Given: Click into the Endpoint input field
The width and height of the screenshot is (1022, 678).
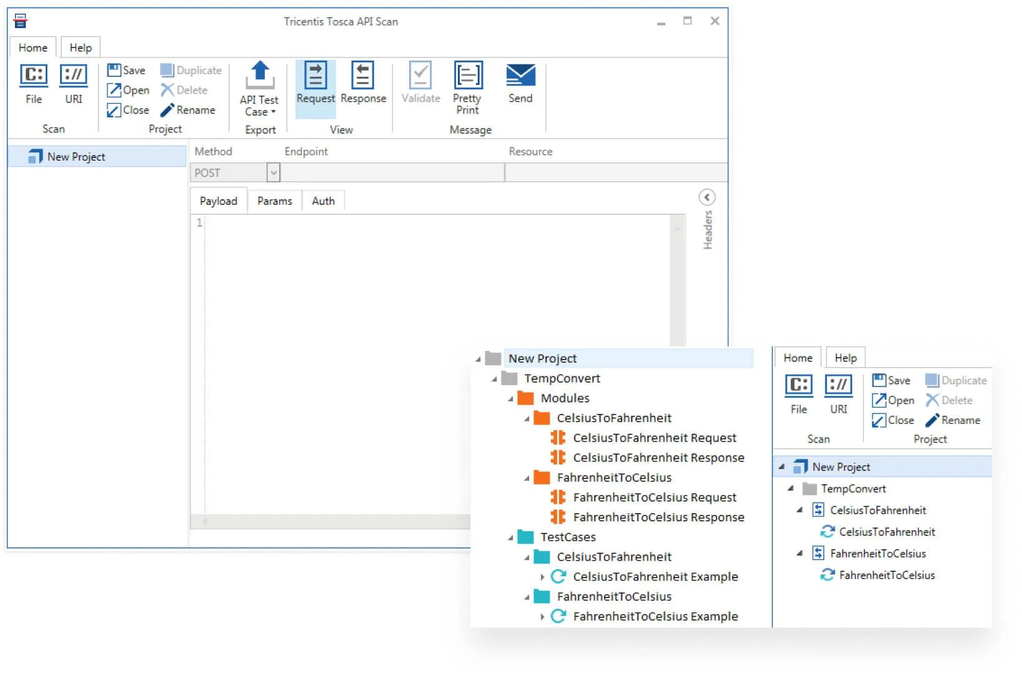Looking at the screenshot, I should click(x=392, y=173).
